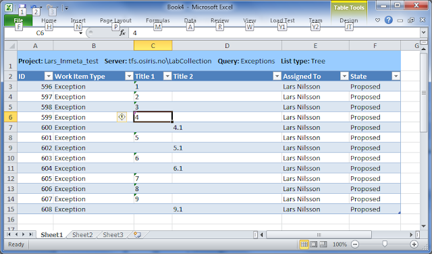This screenshot has height=254, width=432.
Task: Open the ID column filter dropdown
Action: (x=49, y=76)
